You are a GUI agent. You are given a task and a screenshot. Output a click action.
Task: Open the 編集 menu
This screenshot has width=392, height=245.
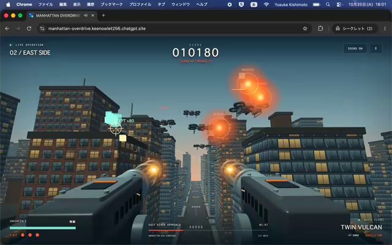point(63,4)
